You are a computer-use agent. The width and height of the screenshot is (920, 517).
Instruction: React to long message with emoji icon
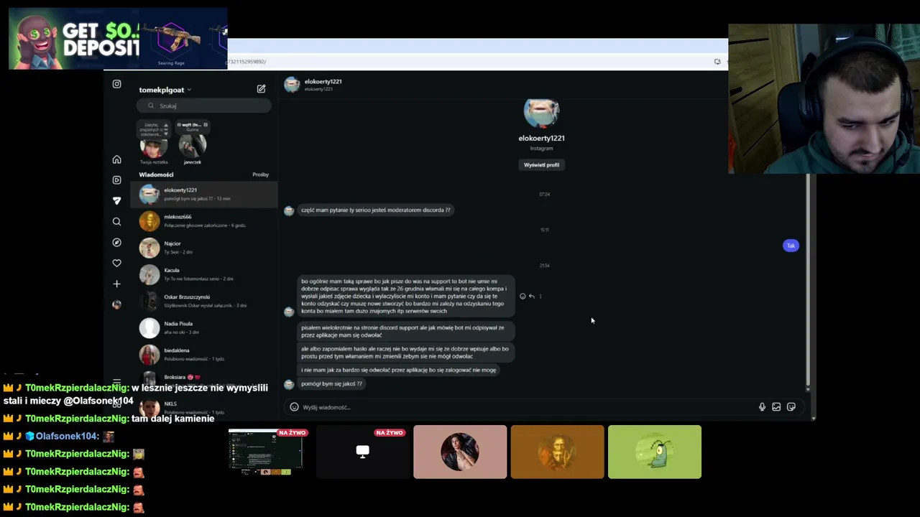tap(523, 296)
